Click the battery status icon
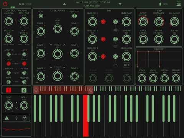This screenshot has width=184, height=138. pos(160,4)
